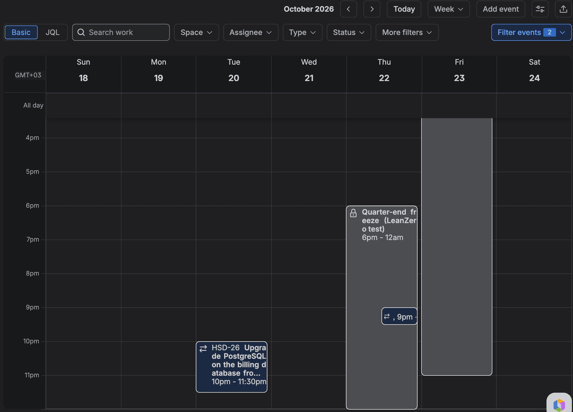
Task: Open the Week view dropdown
Action: [x=449, y=9]
